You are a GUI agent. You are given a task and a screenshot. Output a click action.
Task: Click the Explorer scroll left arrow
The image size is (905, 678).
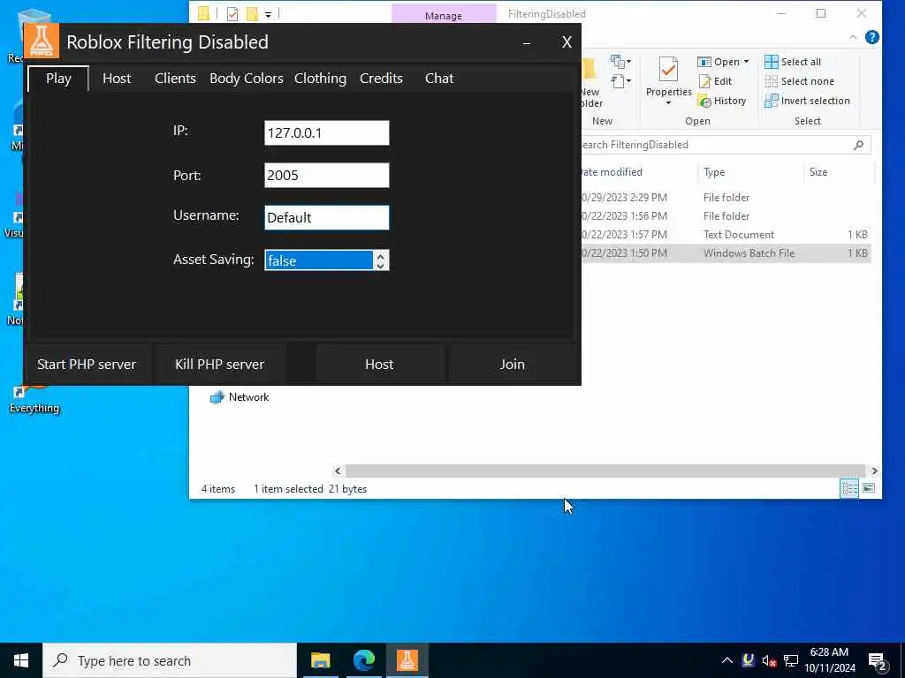pyautogui.click(x=338, y=471)
